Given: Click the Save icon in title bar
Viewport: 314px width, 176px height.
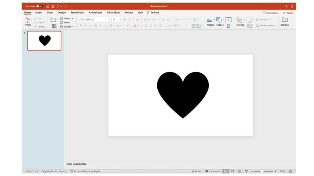Looking at the screenshot, I should tap(53, 6).
